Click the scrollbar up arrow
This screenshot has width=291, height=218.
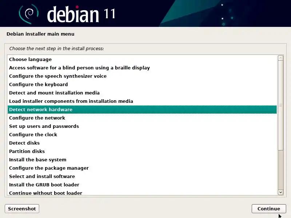click(x=280, y=58)
